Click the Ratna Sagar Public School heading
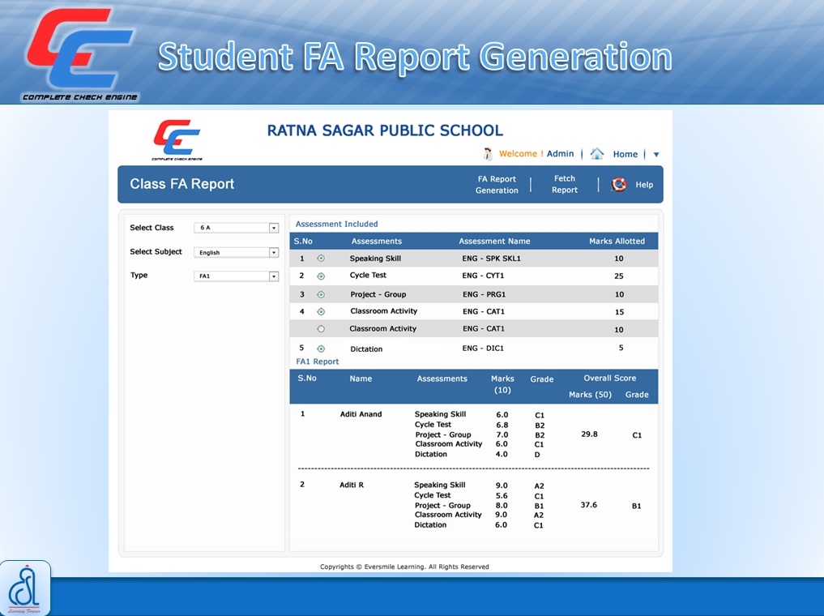Screen dimensions: 824x616 coord(385,130)
